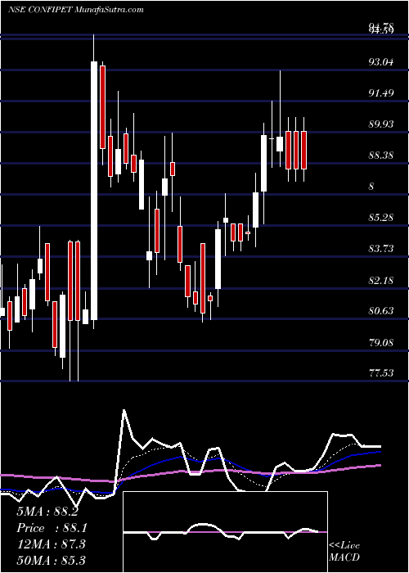Screen dimensions: 409x573
Task: Click the Price : 88.1 readout
Action: pos(51,528)
